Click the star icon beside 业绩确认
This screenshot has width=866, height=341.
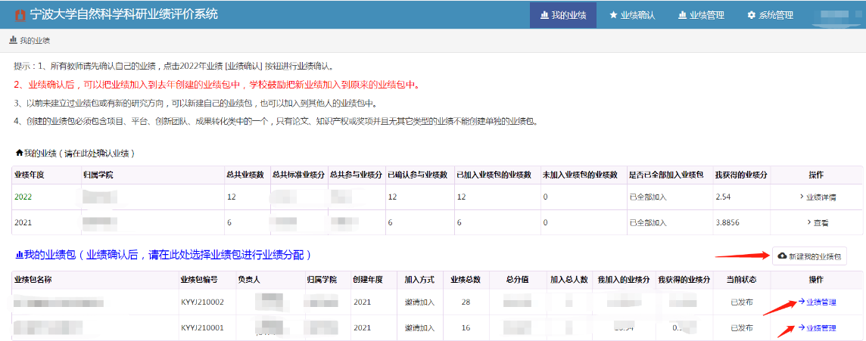tap(612, 15)
